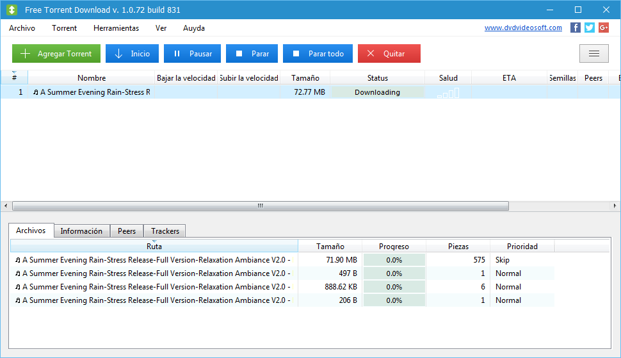Switch to the Trackers tab
The width and height of the screenshot is (621, 358).
165,231
